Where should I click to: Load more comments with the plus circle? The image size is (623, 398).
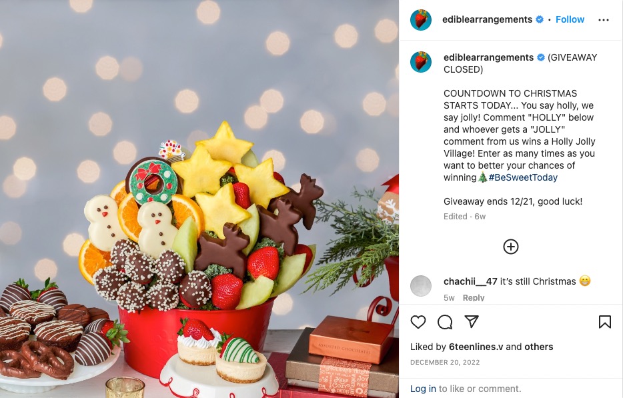510,247
